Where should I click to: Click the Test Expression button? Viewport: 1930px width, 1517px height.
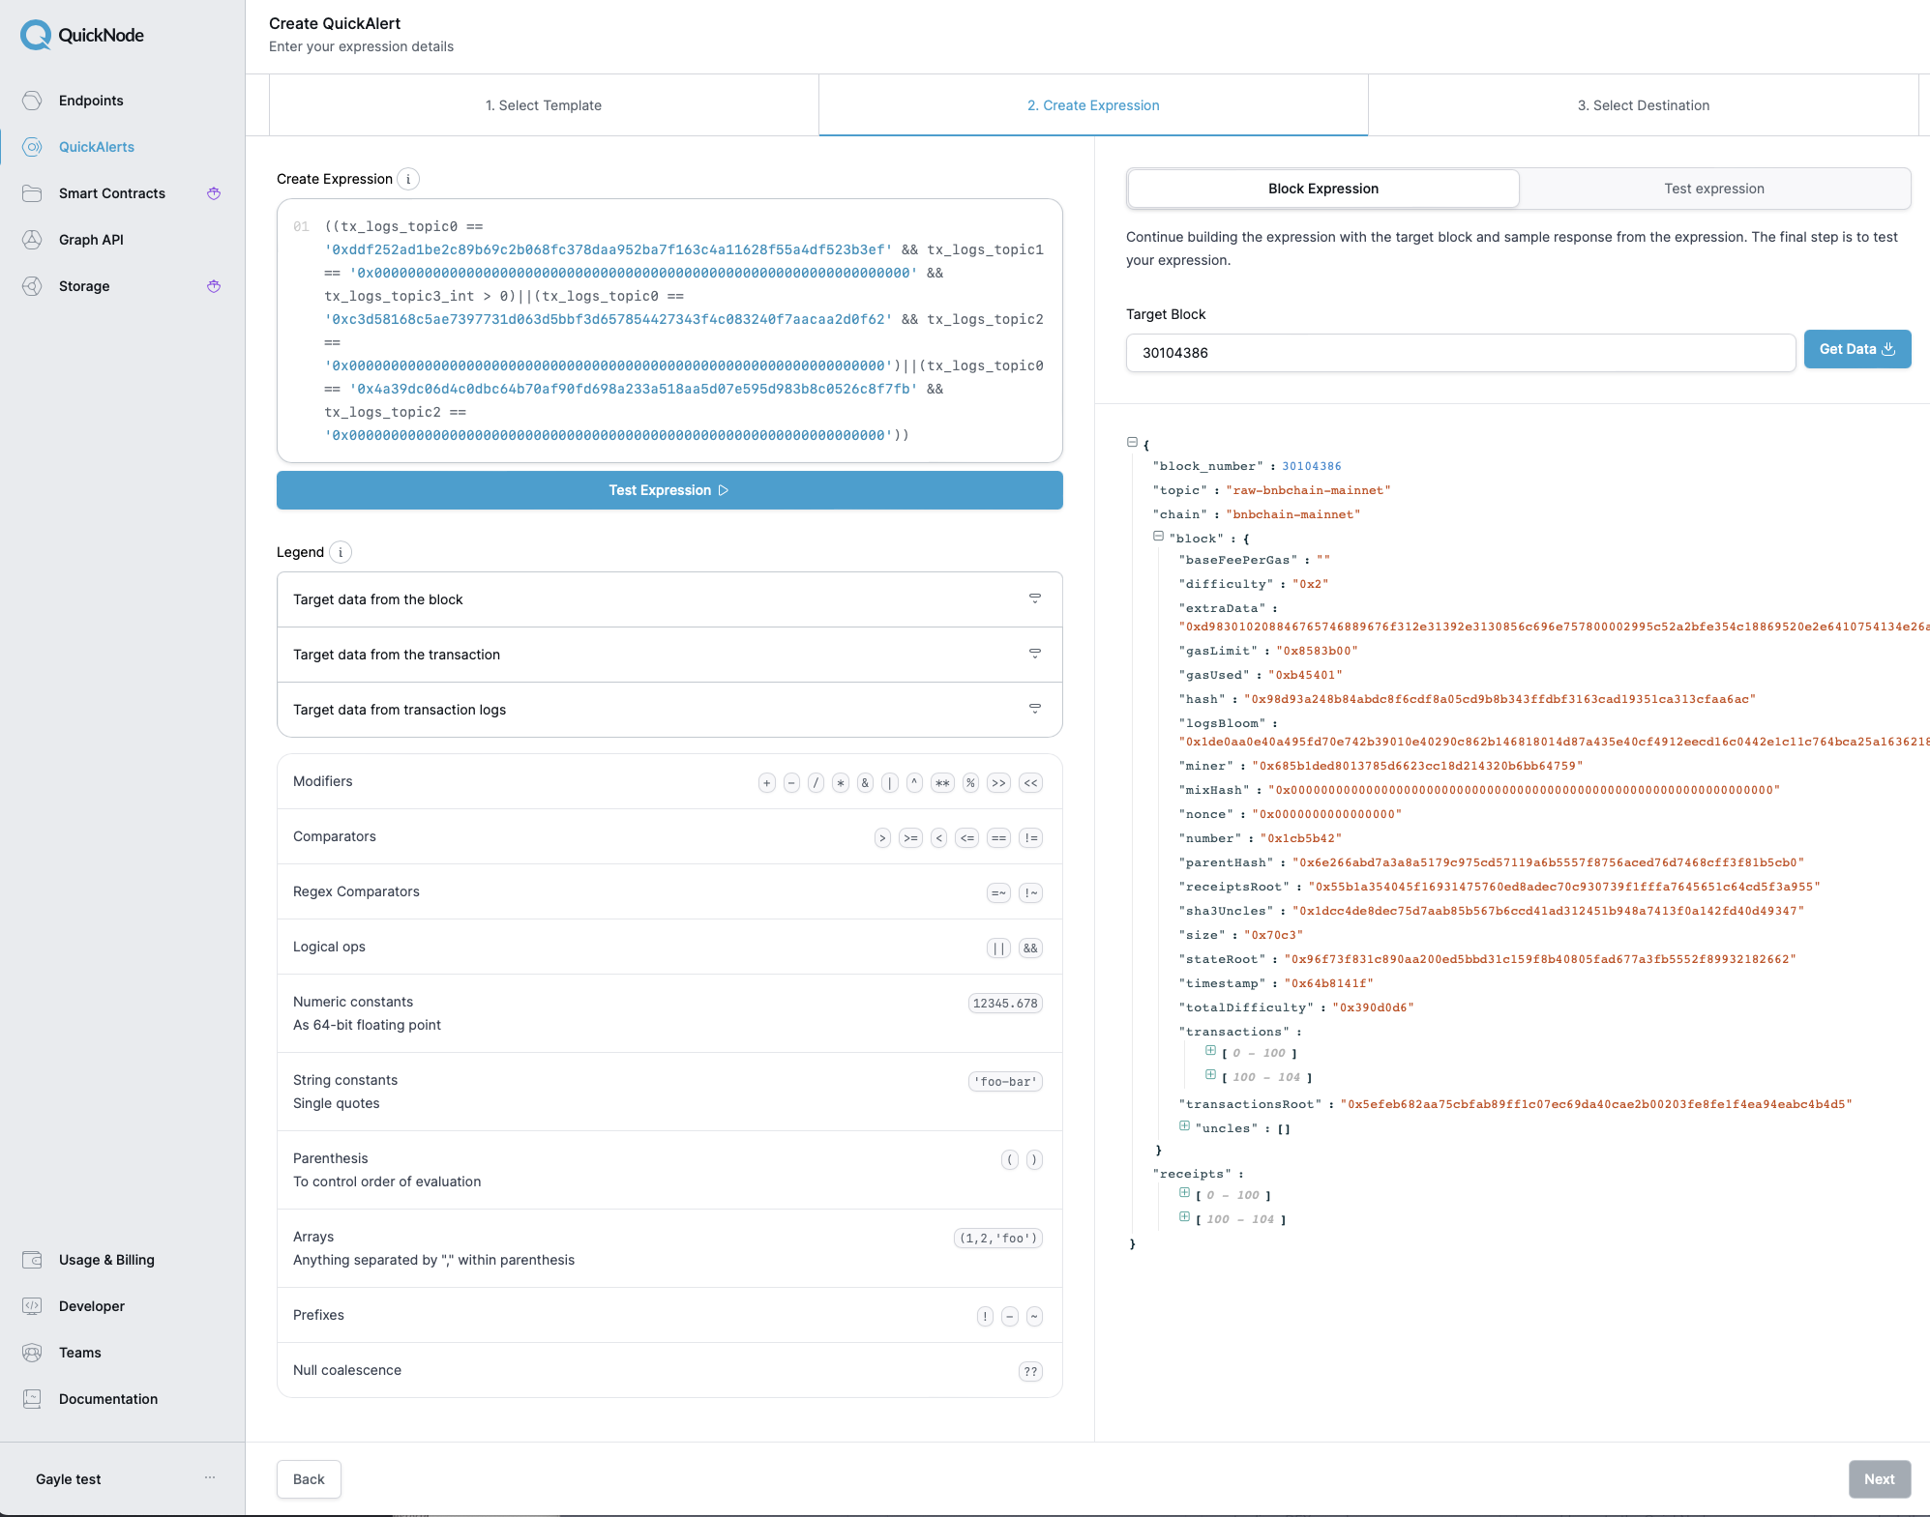click(669, 490)
